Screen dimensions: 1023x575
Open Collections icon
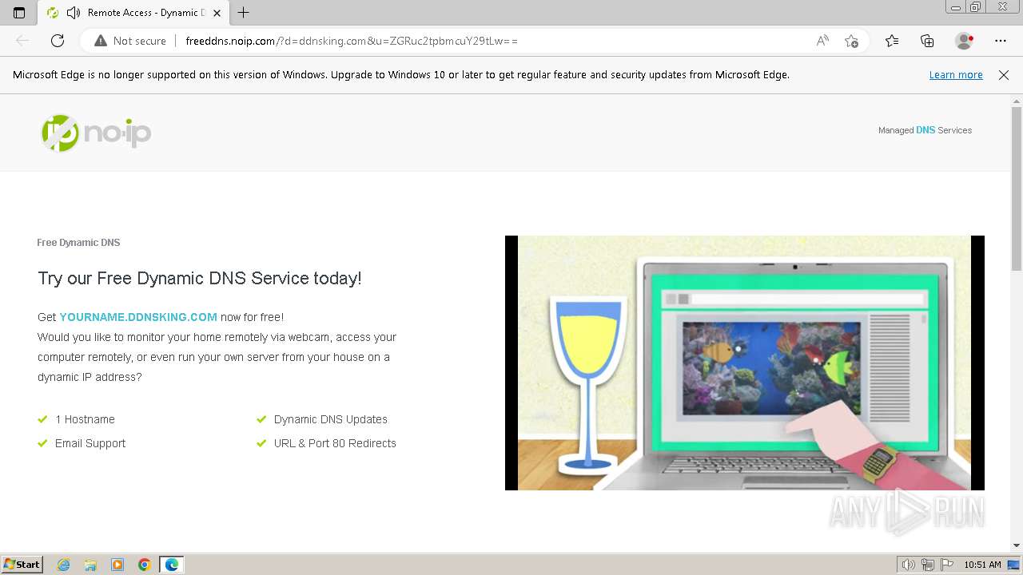927,41
